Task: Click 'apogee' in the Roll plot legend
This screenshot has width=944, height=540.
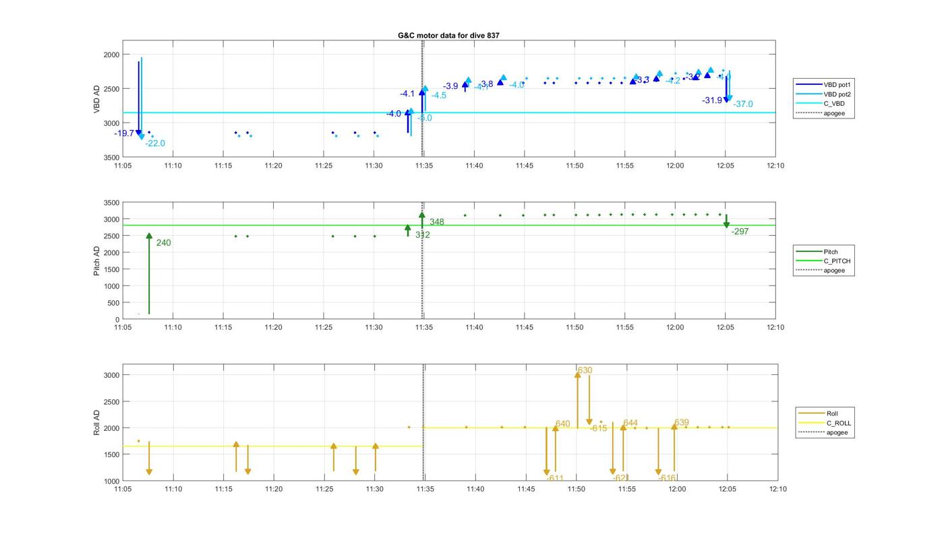Action: click(837, 432)
